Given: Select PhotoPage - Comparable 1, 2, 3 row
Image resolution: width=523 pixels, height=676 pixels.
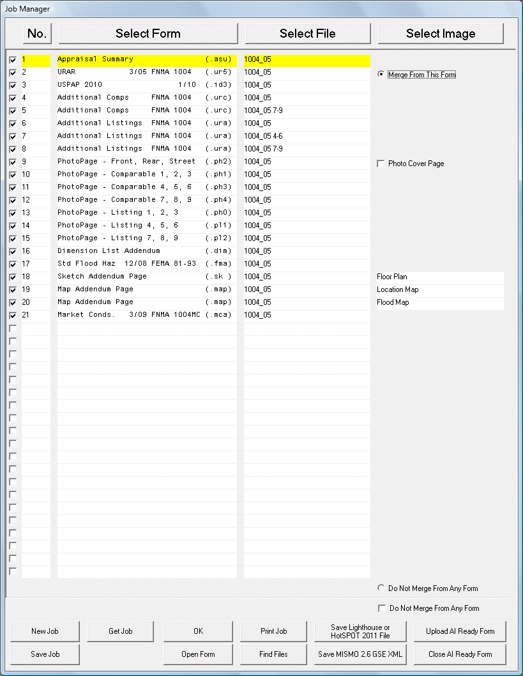Looking at the screenshot, I should 147,174.
